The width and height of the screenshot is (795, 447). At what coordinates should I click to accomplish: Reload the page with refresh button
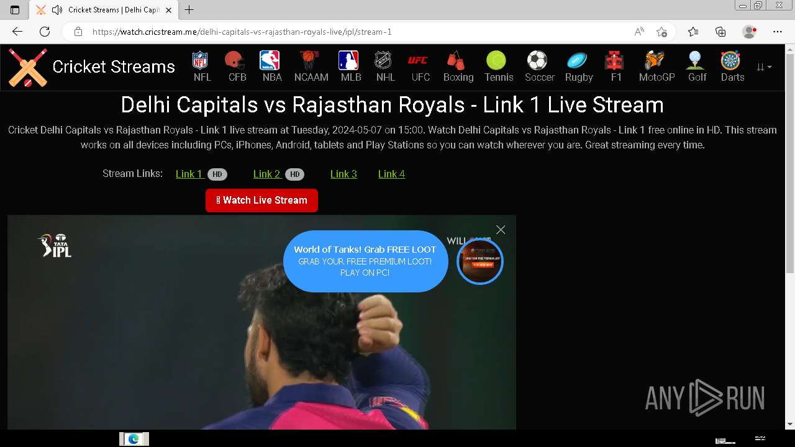click(x=45, y=32)
